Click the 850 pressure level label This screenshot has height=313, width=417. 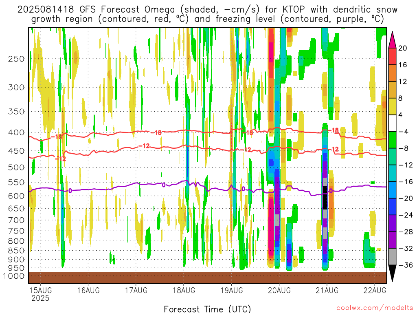click(16, 251)
